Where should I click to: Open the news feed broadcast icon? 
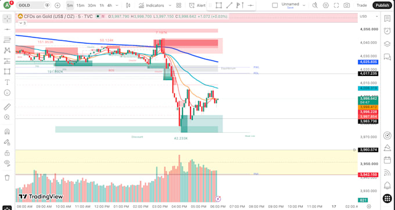tap(387, 172)
